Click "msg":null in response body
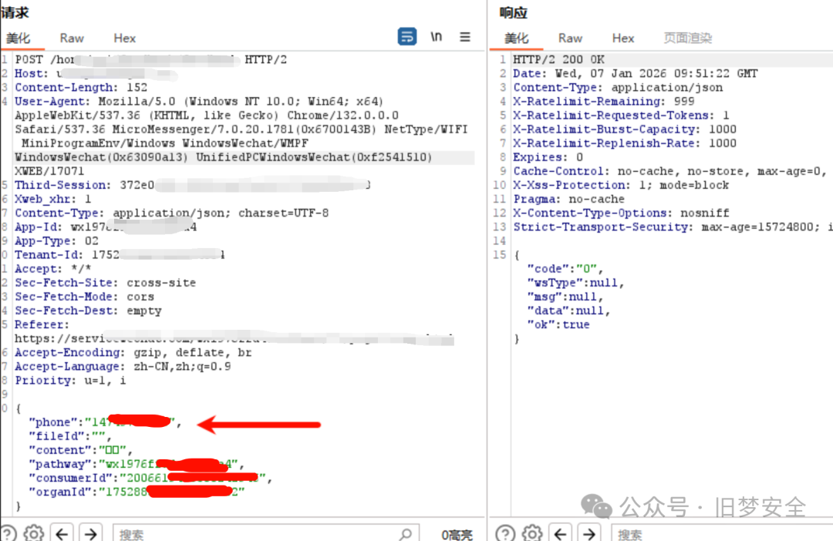The height and width of the screenshot is (541, 833). click(x=565, y=297)
